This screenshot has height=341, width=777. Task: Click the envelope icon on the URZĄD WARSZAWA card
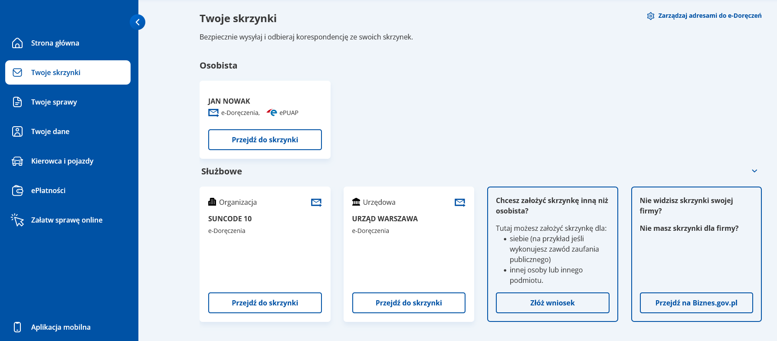460,203
